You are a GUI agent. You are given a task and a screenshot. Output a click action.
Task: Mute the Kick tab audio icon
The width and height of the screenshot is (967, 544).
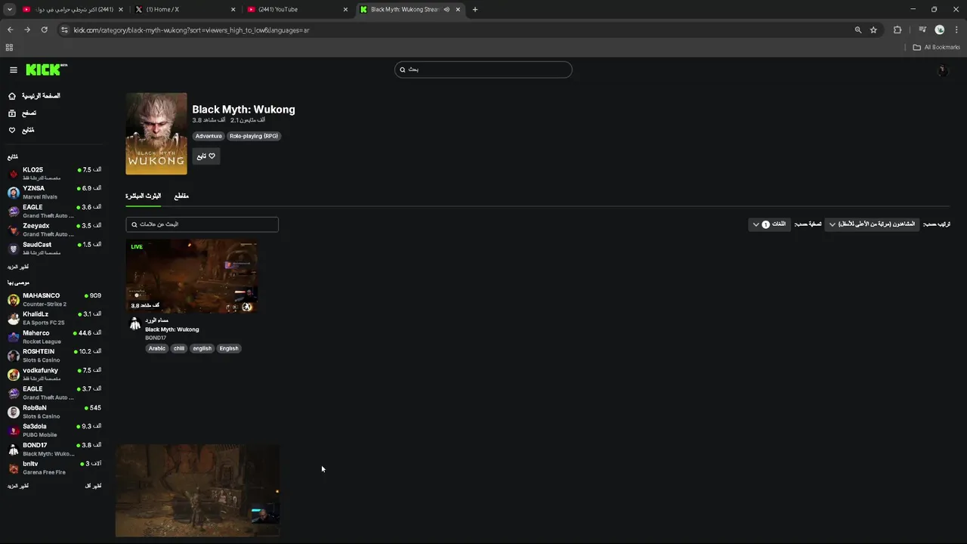click(446, 9)
